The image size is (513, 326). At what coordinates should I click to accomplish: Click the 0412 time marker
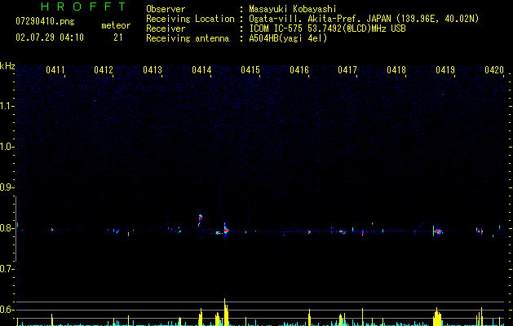[x=104, y=70]
